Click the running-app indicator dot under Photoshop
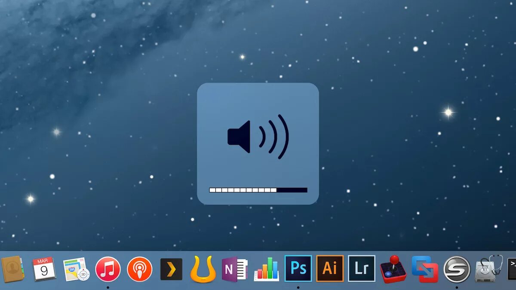 (298, 287)
